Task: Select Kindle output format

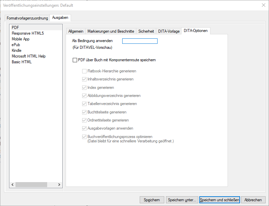Action: pos(16,50)
